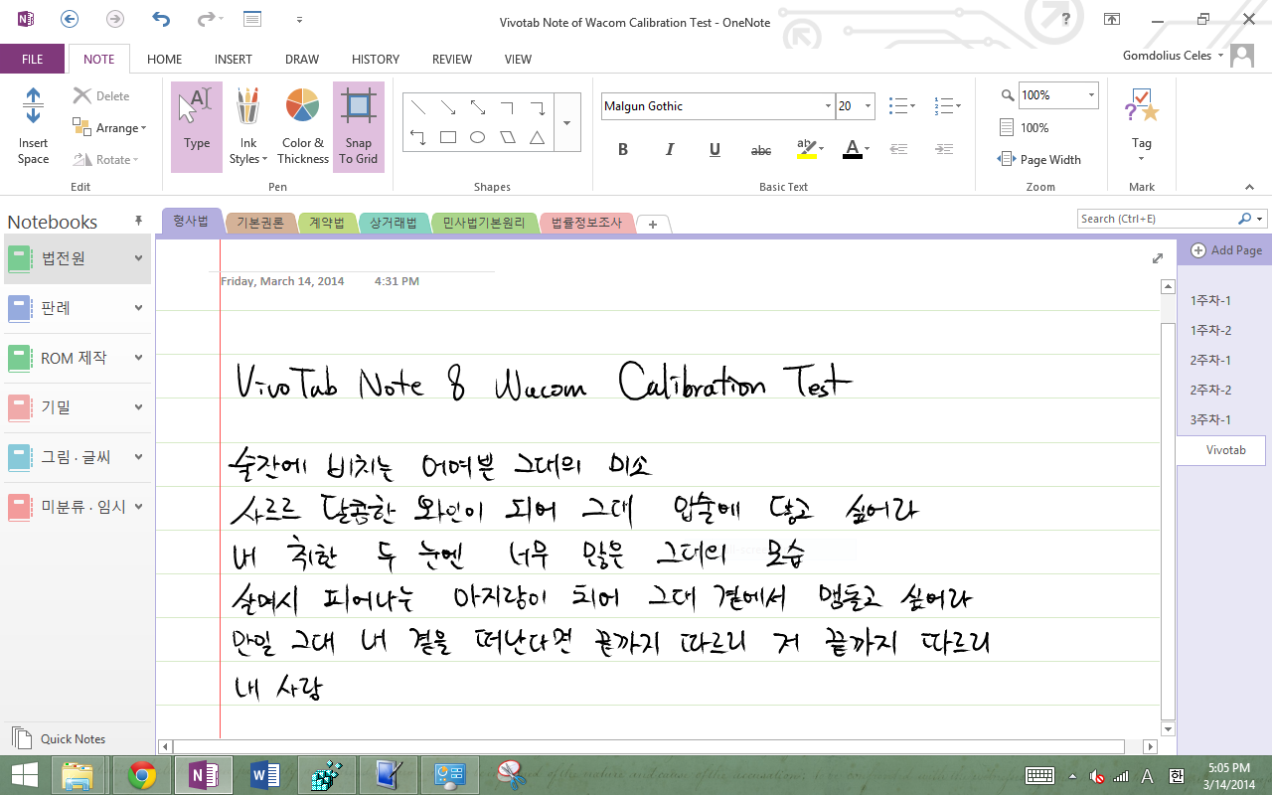Expand the shapes gallery dropdown

click(x=566, y=123)
